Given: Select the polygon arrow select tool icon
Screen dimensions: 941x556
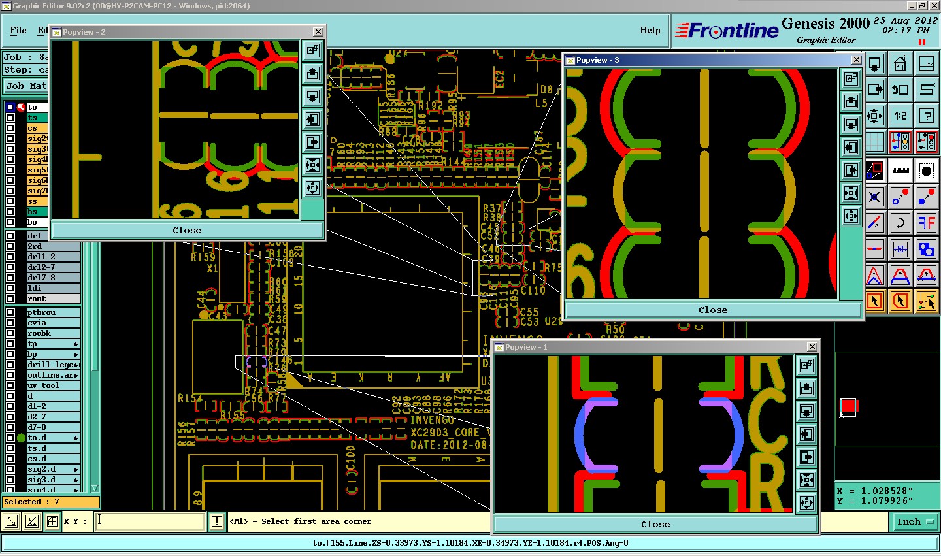Looking at the screenshot, I should tap(900, 301).
